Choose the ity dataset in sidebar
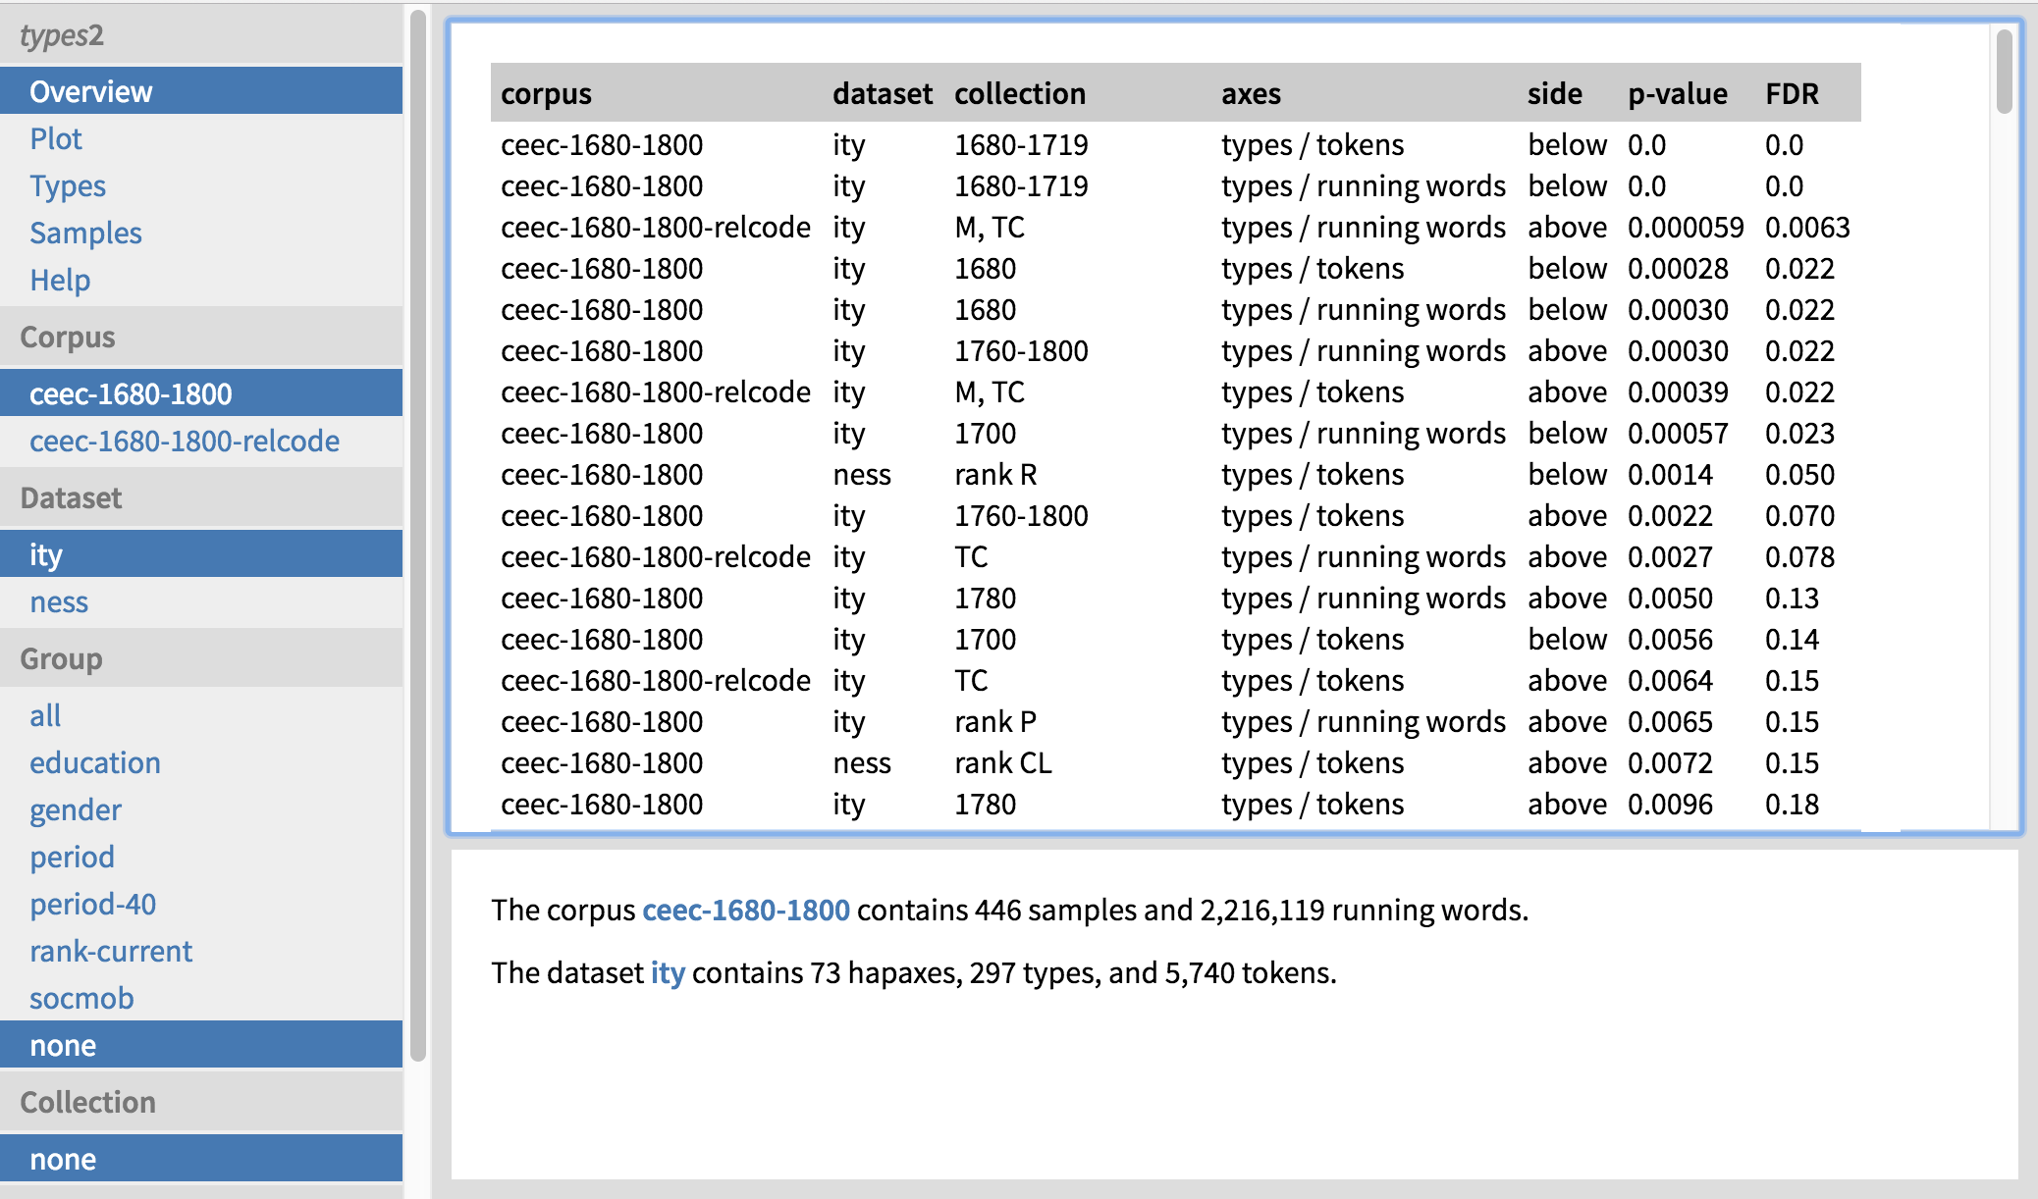 point(201,554)
